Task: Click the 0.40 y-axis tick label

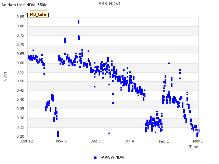Action: [x=21, y=99]
